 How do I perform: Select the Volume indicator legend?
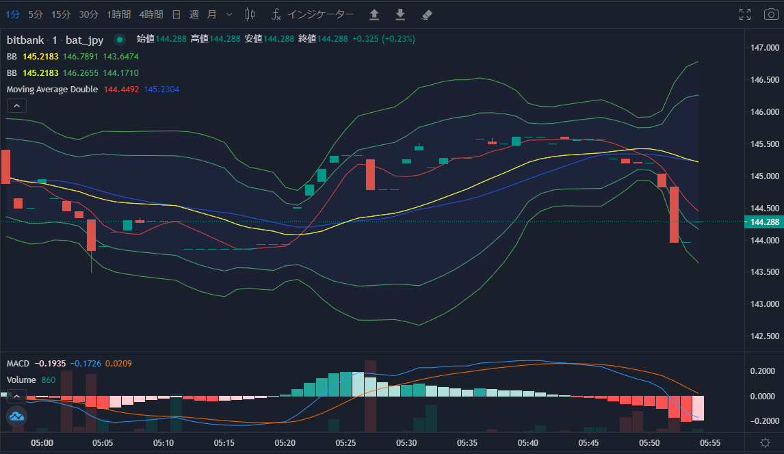(x=31, y=380)
